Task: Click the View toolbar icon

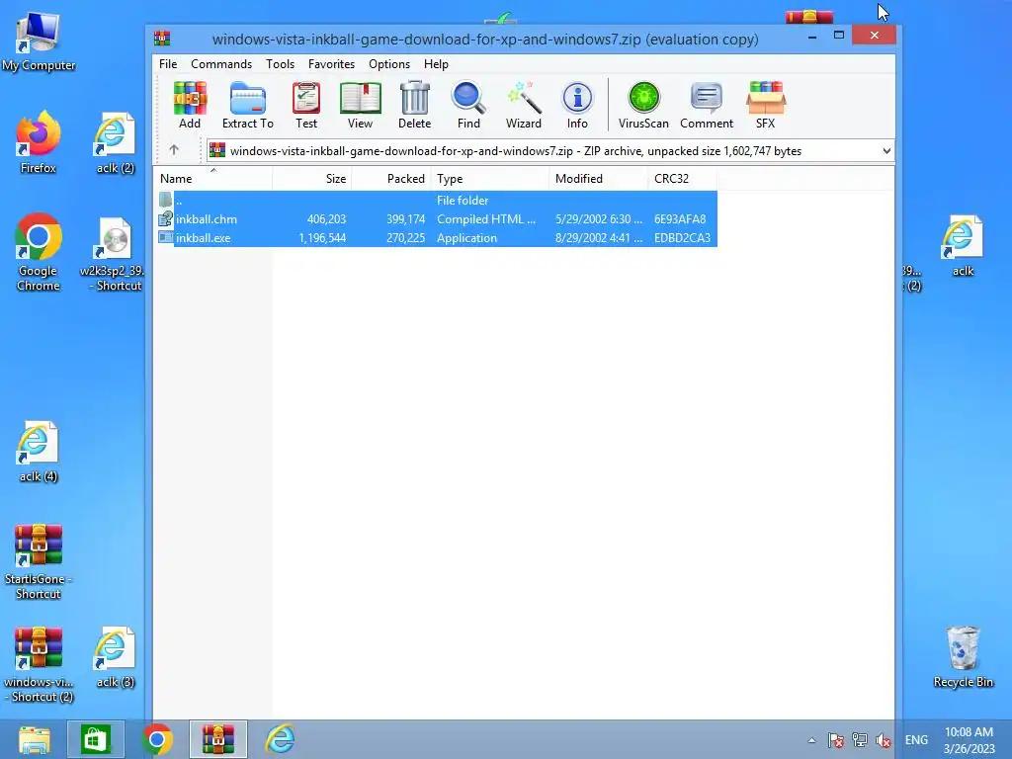Action: 360,105
